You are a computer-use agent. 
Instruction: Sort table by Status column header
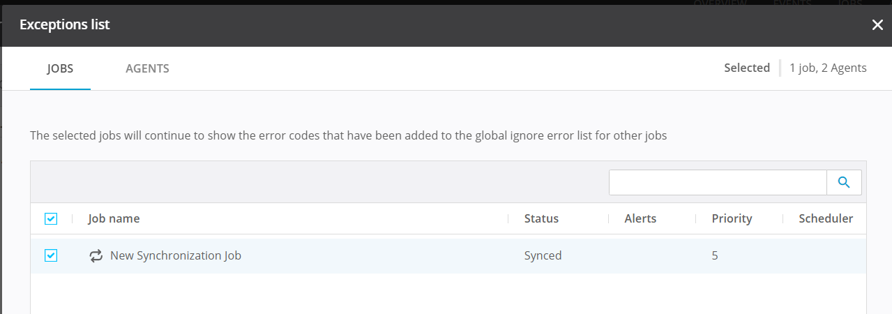coord(541,218)
